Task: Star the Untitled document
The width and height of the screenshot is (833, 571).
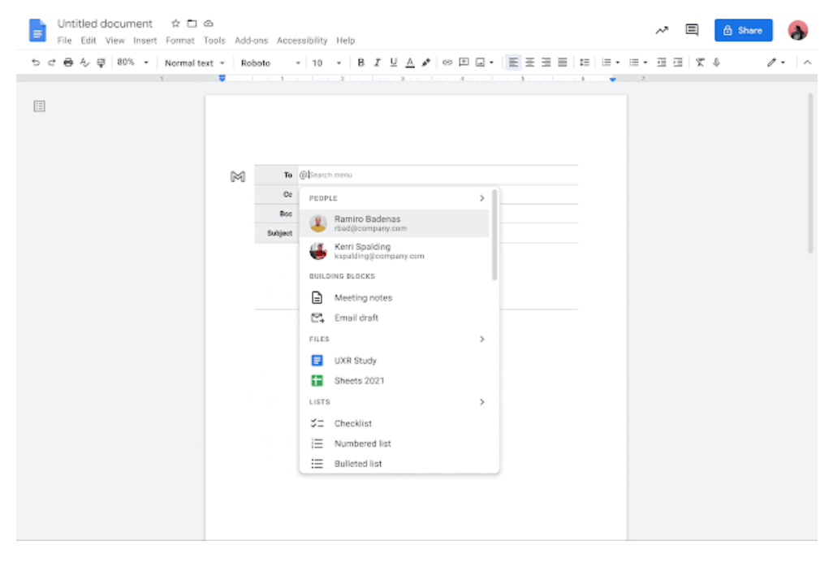Action: (x=175, y=24)
